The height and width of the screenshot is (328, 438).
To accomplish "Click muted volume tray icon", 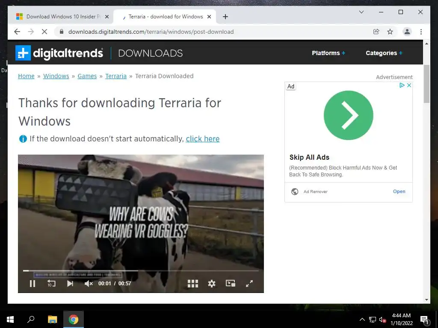I will pos(382,319).
